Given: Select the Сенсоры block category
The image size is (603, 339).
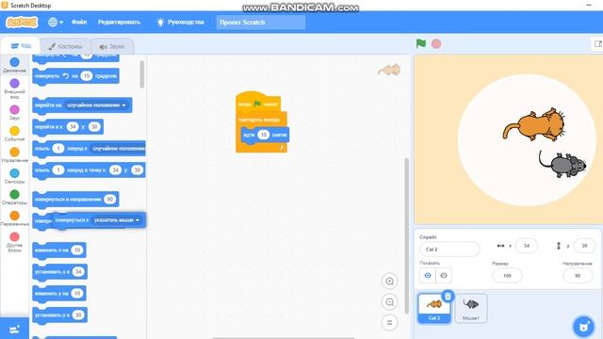Looking at the screenshot, I should tap(15, 176).
